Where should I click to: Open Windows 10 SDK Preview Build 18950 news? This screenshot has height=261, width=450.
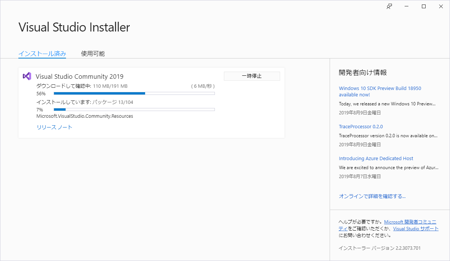coord(380,91)
